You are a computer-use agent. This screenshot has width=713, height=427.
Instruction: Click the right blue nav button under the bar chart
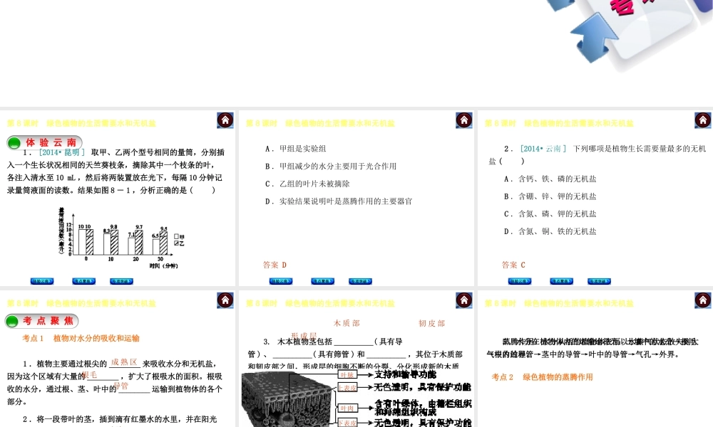121,281
